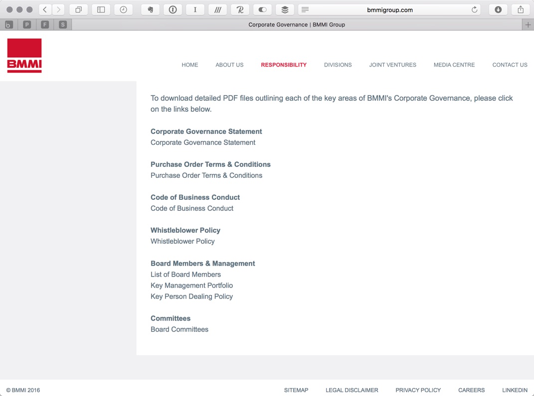Click the bmmigroup.com address field
This screenshot has width=534, height=396.
[x=390, y=10]
